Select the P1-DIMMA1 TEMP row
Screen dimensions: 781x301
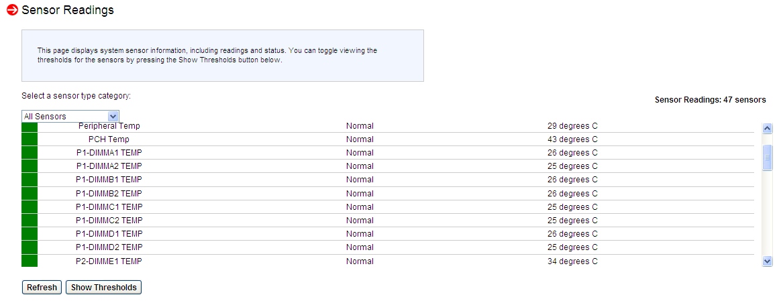pyautogui.click(x=109, y=153)
